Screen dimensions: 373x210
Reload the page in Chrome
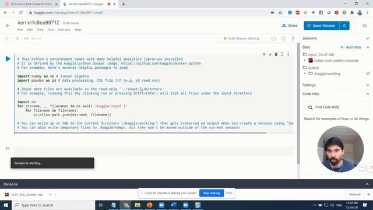click(21, 12)
